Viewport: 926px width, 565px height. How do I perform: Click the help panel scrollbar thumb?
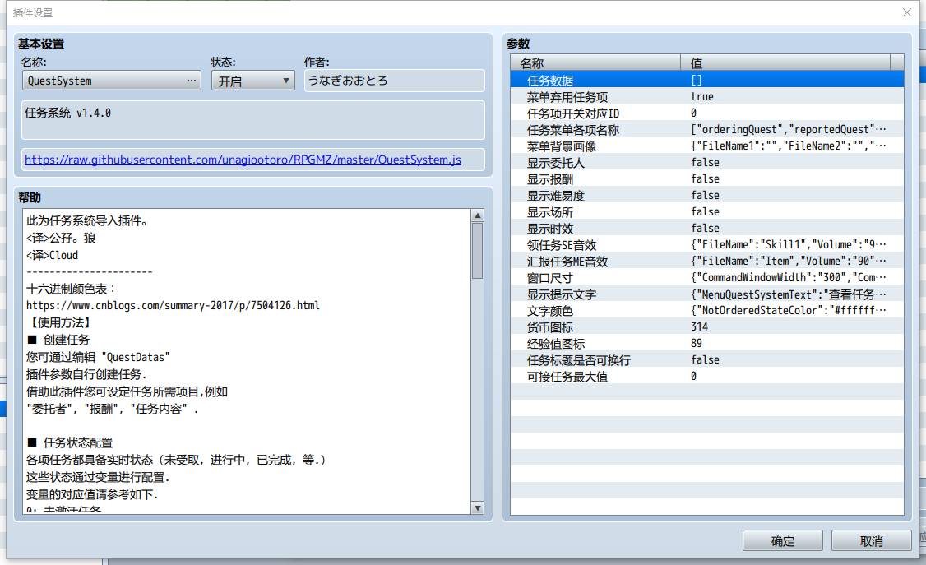point(477,250)
